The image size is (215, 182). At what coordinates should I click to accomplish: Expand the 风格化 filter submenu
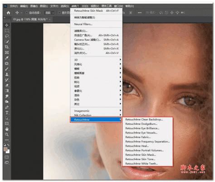pyautogui.click(x=97, y=64)
